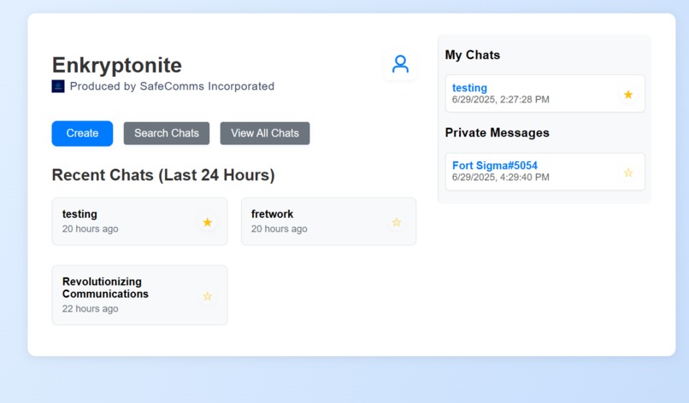Click the Enkryptonite title
This screenshot has width=689, height=403.
click(117, 65)
